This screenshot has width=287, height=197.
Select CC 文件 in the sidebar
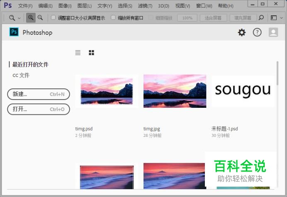coord(21,75)
